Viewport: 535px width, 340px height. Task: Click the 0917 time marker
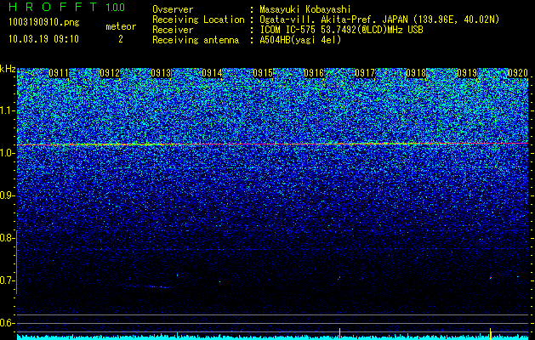[x=365, y=73]
